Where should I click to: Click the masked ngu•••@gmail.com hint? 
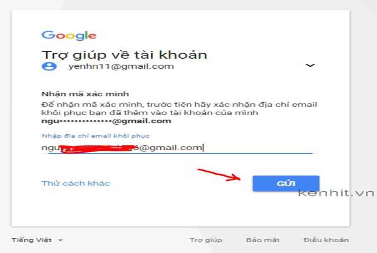point(106,121)
